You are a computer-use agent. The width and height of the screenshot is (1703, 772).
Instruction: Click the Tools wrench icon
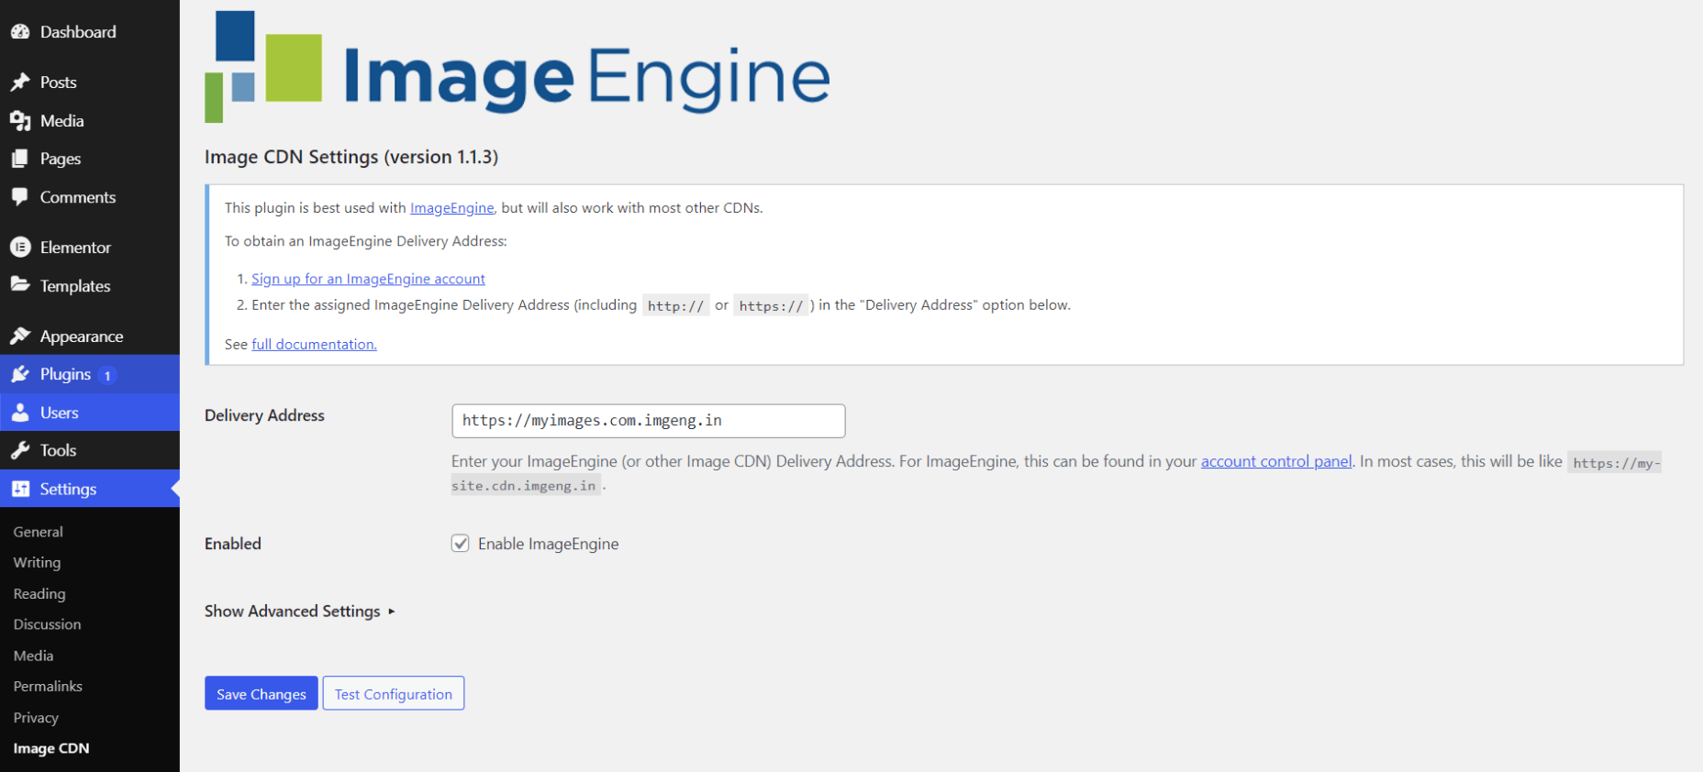(20, 450)
